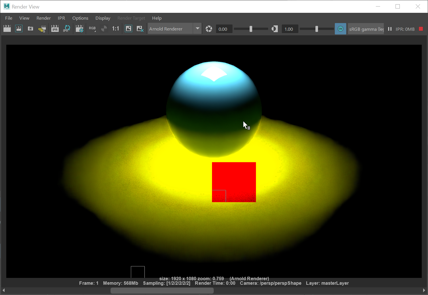Refresh the IPR image

pos(67,28)
